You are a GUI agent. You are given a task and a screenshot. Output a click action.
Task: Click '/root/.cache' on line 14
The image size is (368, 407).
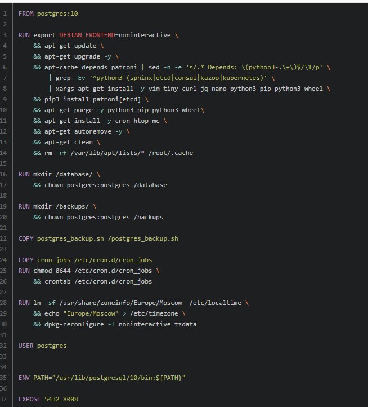170,153
